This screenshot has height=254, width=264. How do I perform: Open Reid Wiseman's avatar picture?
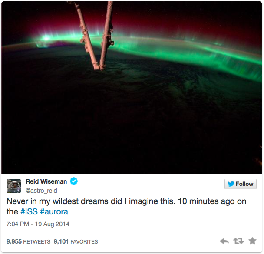point(13,186)
